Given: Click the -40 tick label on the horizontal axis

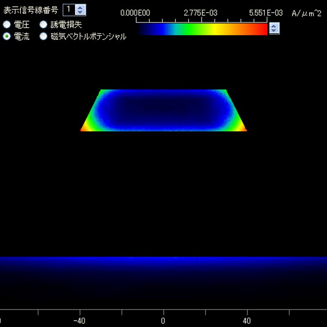Looking at the screenshot, I should click(x=80, y=320).
